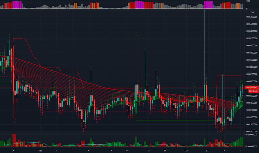Select the 0.05200000 price axis label

click(x=252, y=38)
